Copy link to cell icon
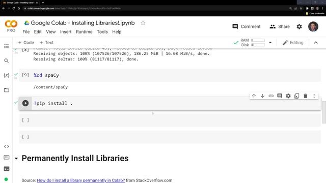326x183 pixels. tap(271, 96)
